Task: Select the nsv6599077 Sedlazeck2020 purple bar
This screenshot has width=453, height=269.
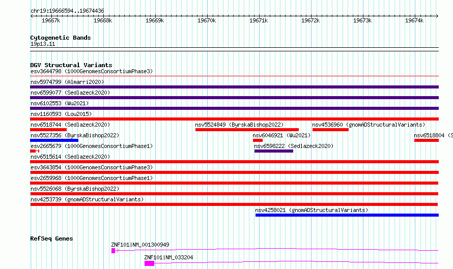Action: click(234, 98)
